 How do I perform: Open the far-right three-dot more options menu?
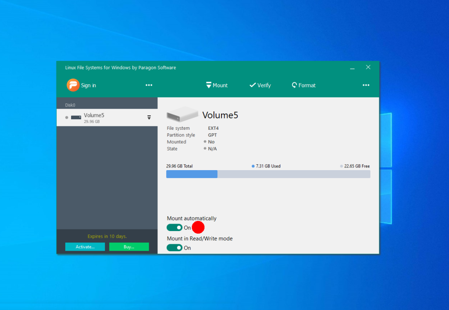tap(366, 86)
